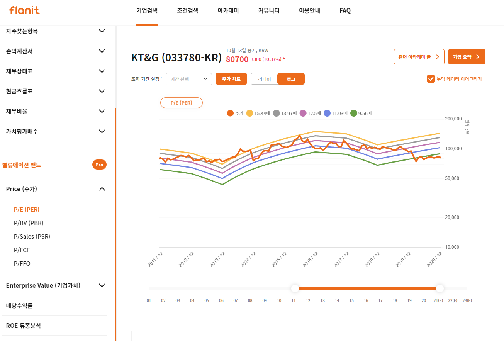Go to 아카데미 menu
The width and height of the screenshot is (504, 341).
(x=228, y=11)
